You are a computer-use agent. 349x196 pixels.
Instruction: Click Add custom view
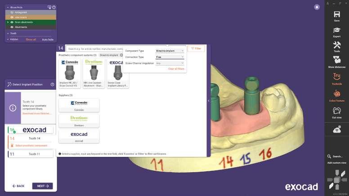click(336, 163)
